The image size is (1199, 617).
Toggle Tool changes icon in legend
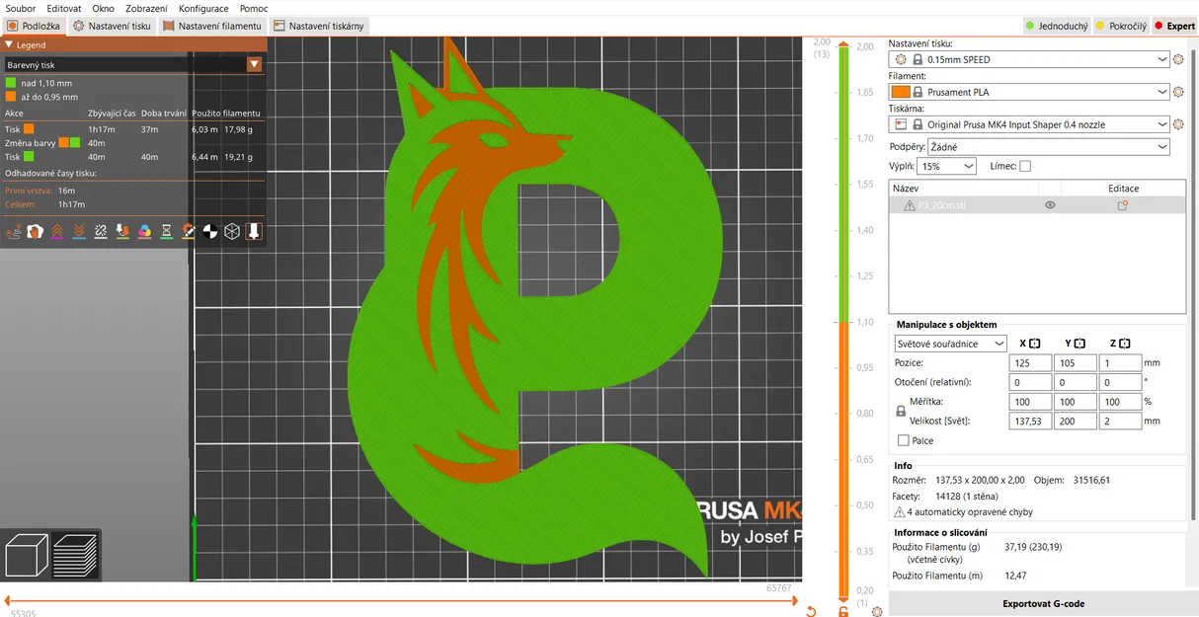click(122, 231)
